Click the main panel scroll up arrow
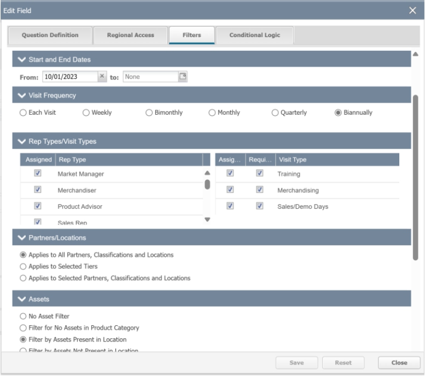Screen dimensions: 425x376 [416, 54]
